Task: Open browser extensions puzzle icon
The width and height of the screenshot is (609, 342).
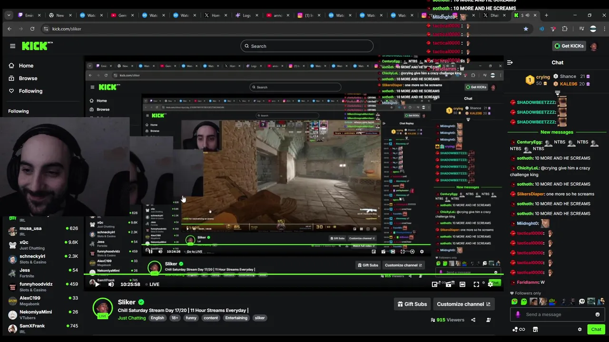Action: (x=565, y=28)
